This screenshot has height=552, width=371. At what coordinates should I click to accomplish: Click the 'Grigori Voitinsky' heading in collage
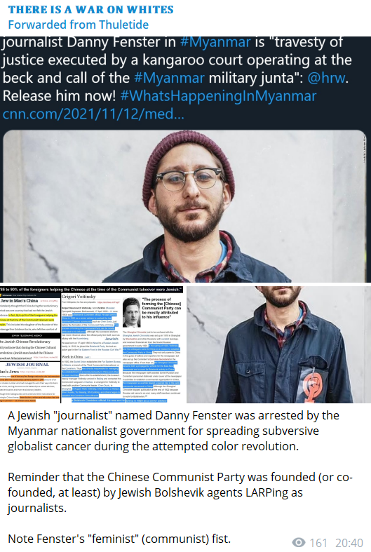(x=79, y=297)
